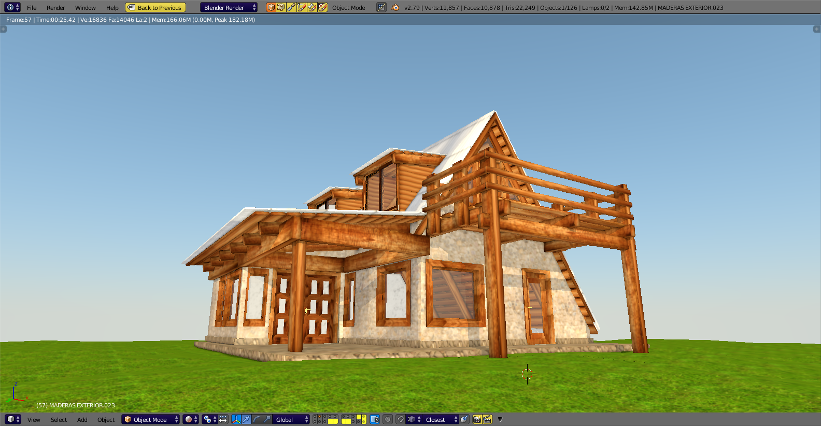This screenshot has width=821, height=426.
Task: Open the Window menu
Action: (85, 8)
